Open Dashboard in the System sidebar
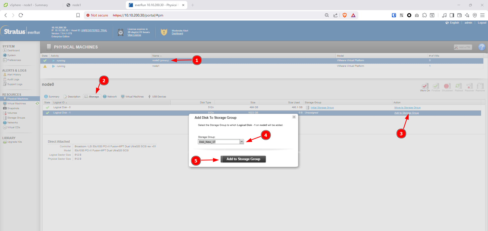 pos(13,51)
